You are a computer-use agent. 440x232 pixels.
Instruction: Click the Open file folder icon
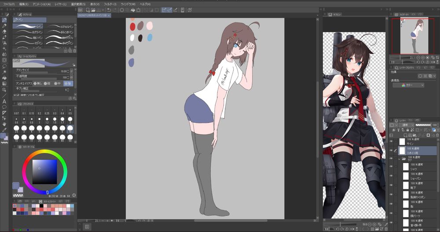tap(92, 10)
